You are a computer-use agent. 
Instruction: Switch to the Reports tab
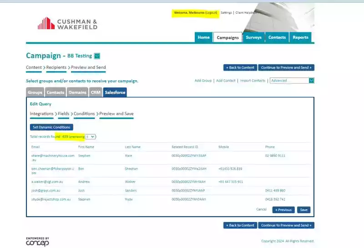(300, 37)
